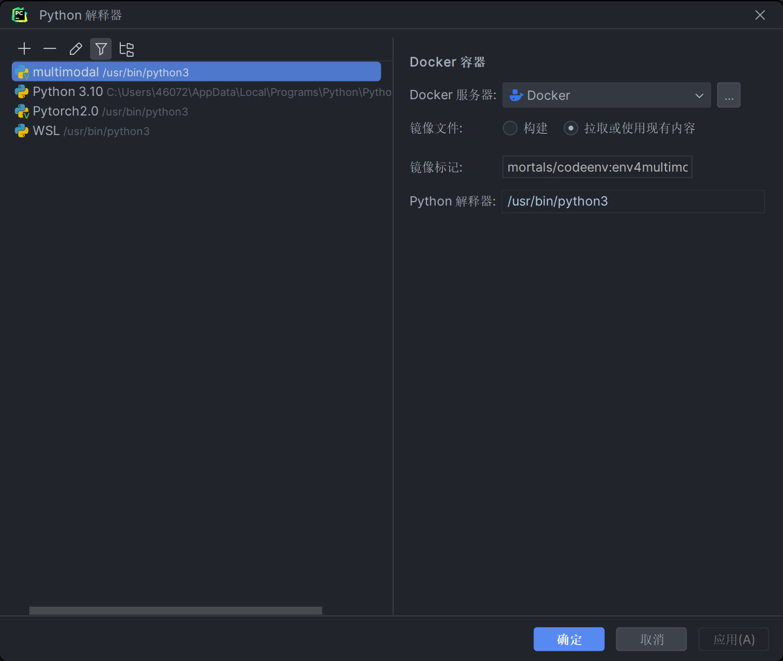The height and width of the screenshot is (661, 783).
Task: Click the 镜像文件 label
Action: [x=436, y=128]
